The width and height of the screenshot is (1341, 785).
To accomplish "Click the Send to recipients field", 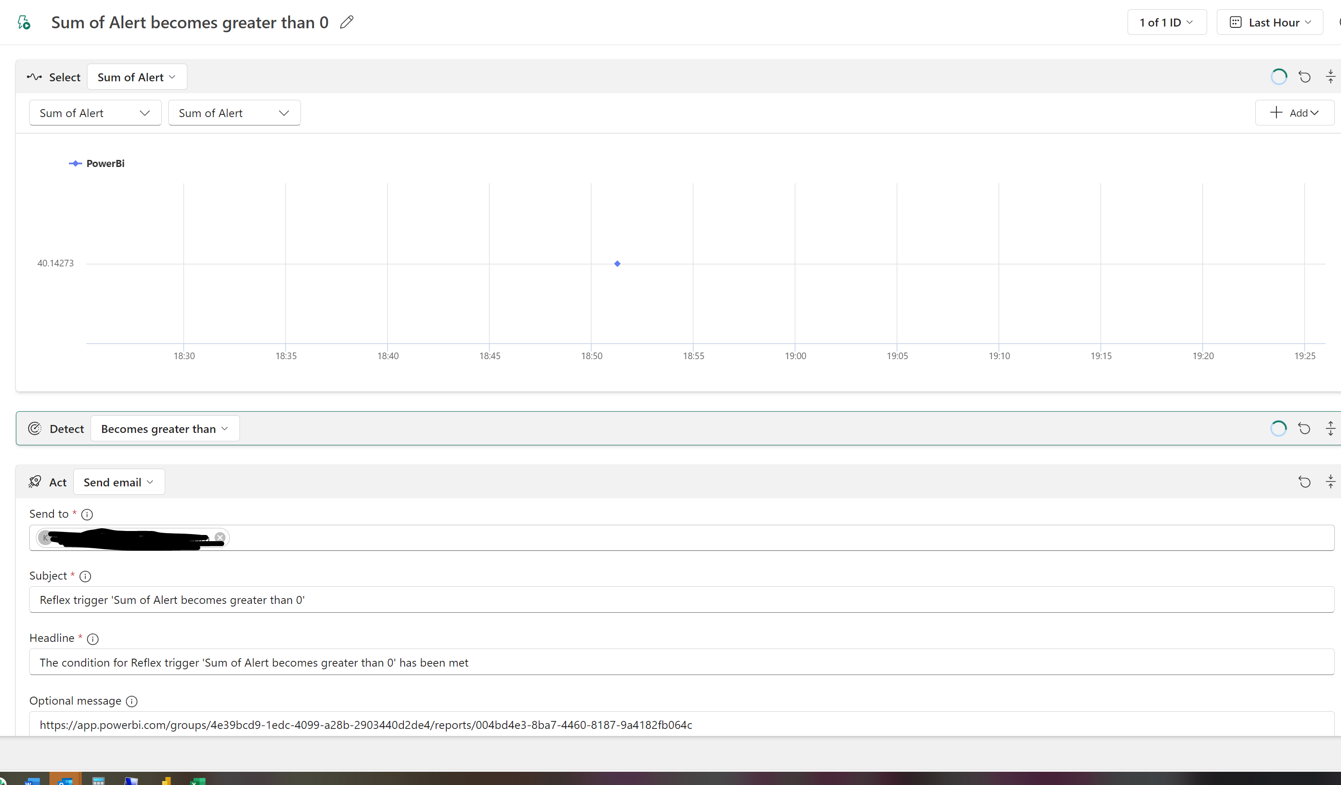I will pos(682,538).
